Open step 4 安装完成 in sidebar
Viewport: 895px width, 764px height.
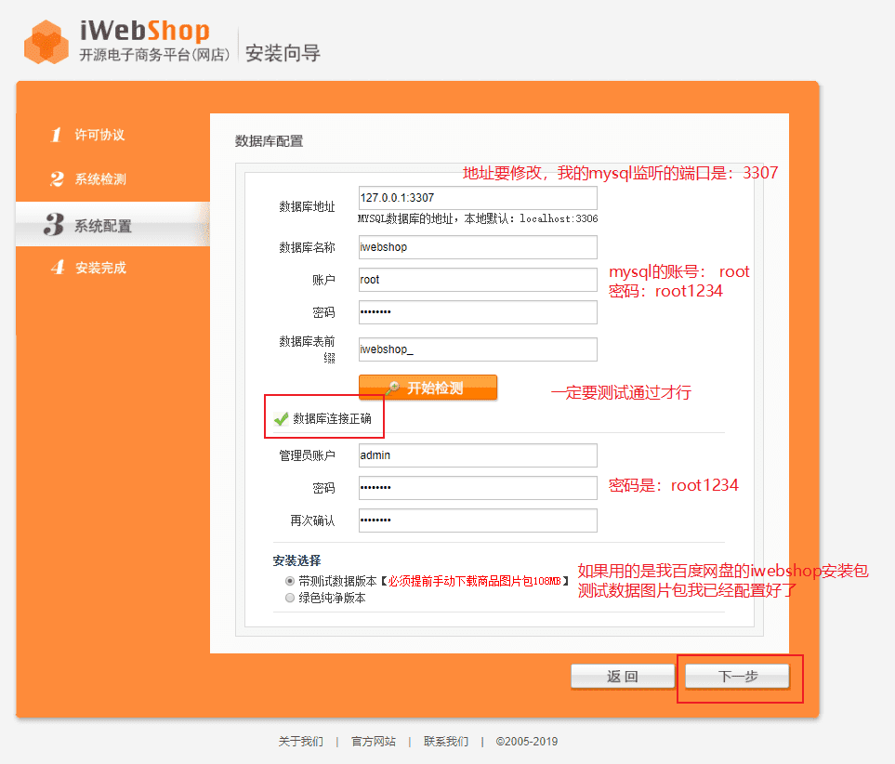[88, 268]
